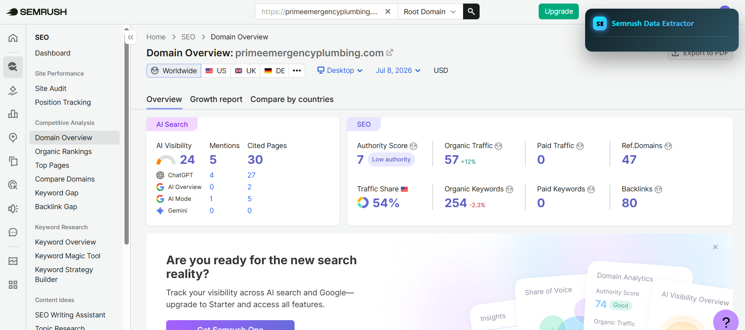Image resolution: width=745 pixels, height=330 pixels.
Task: Click the Ref.Domains value 47
Action: (629, 159)
